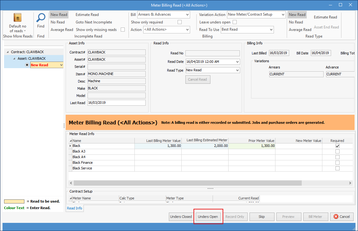
Task: Open the Read Type dropdown in Read Info
Action: 237,70
